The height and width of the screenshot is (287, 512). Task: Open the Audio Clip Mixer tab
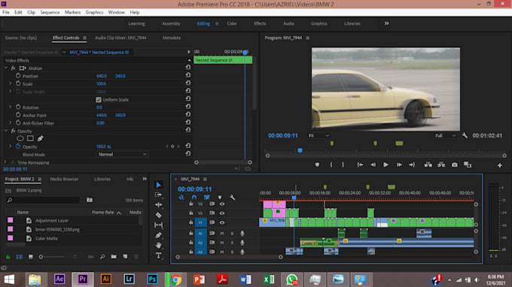pyautogui.click(x=120, y=38)
